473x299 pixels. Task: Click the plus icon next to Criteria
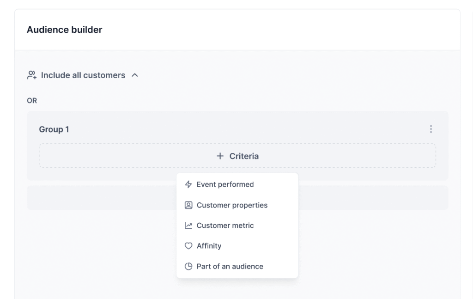pyautogui.click(x=220, y=156)
